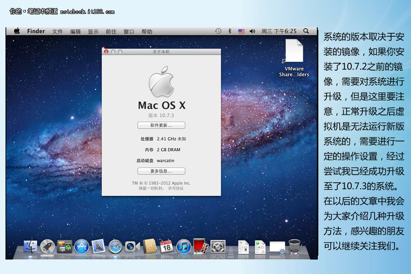Image resolution: width=411 pixels, height=274 pixels.
Task: Open the 帮助 menu
Action: click(147, 31)
